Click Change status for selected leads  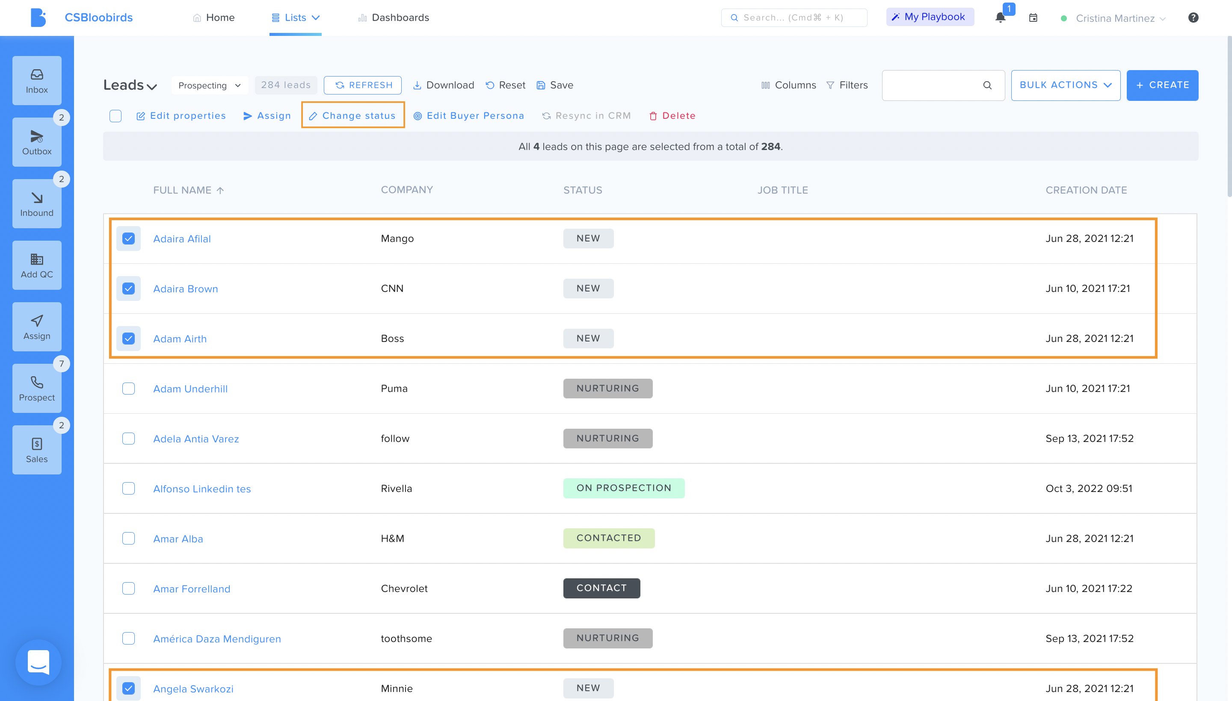(x=352, y=116)
